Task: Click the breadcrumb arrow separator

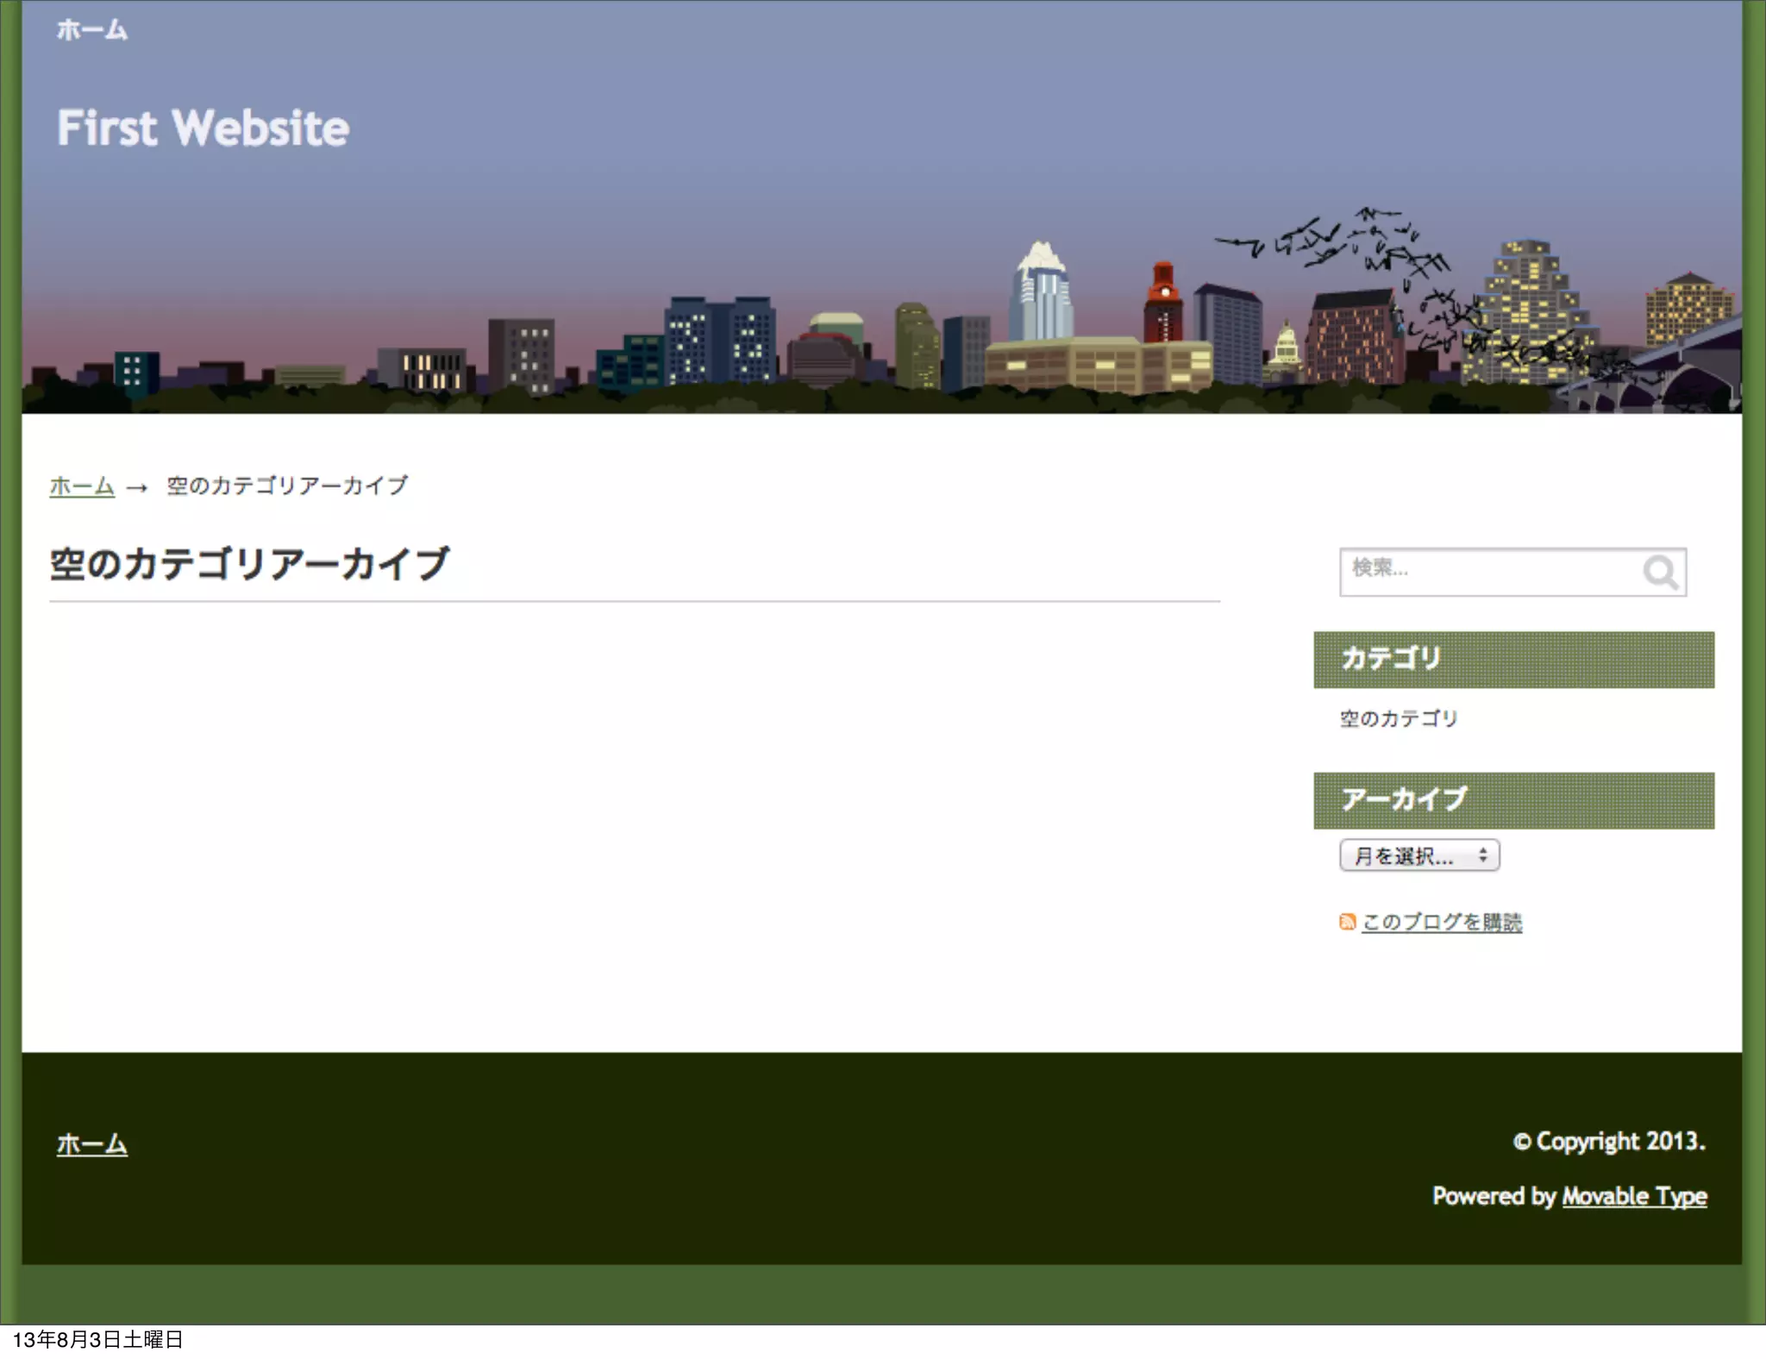Action: 137,488
